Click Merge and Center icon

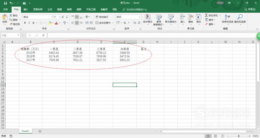point(97,23)
